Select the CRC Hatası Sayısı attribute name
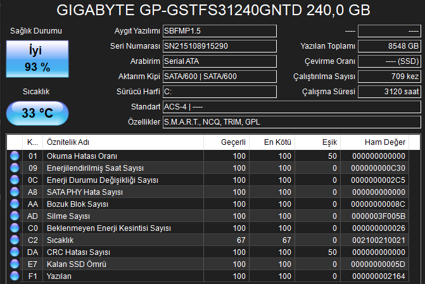Viewport: 425px width, 284px height. (79, 252)
